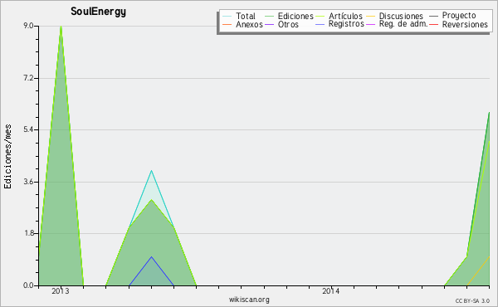Click the cyan Total peak near 3.6
The image size is (498, 307).
pos(152,171)
